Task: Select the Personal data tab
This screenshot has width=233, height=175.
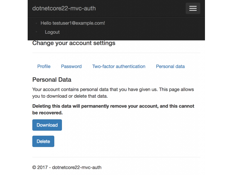Action: (170, 66)
